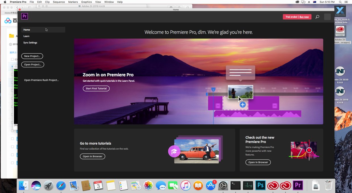Screen dimensions: 352x193
Task: Open in Browser under more tutorials
Action: (x=93, y=156)
